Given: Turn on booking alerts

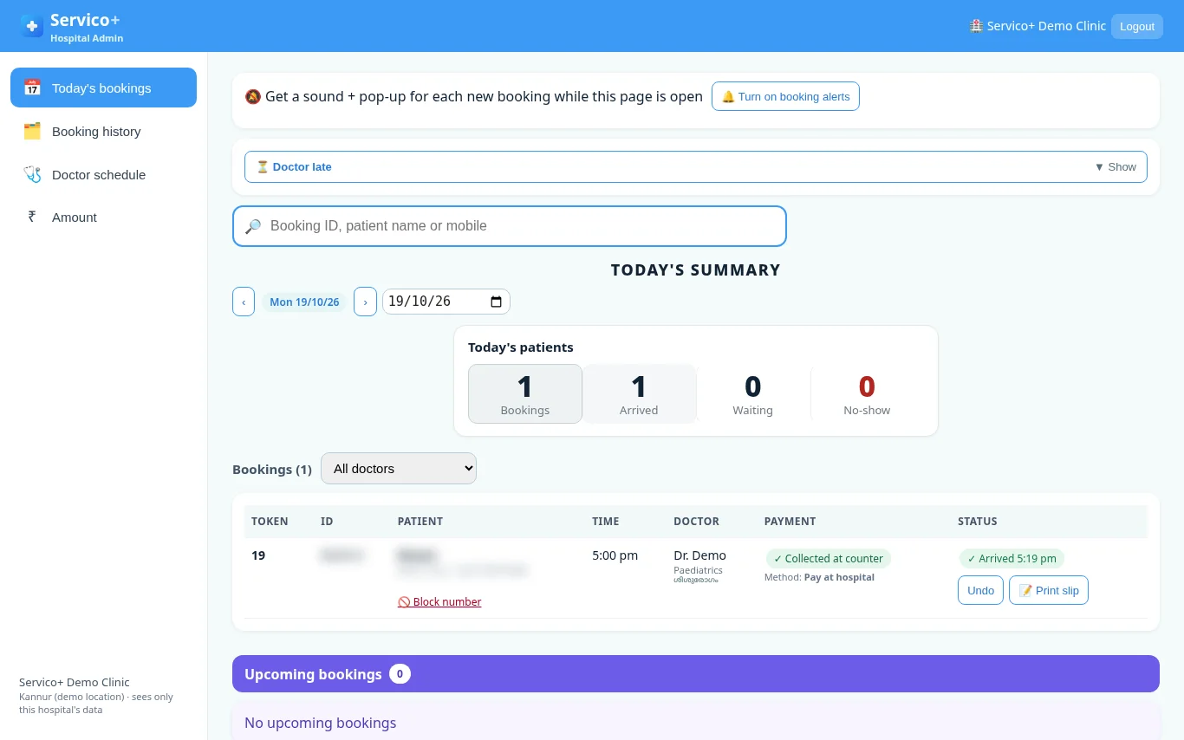Looking at the screenshot, I should [785, 96].
